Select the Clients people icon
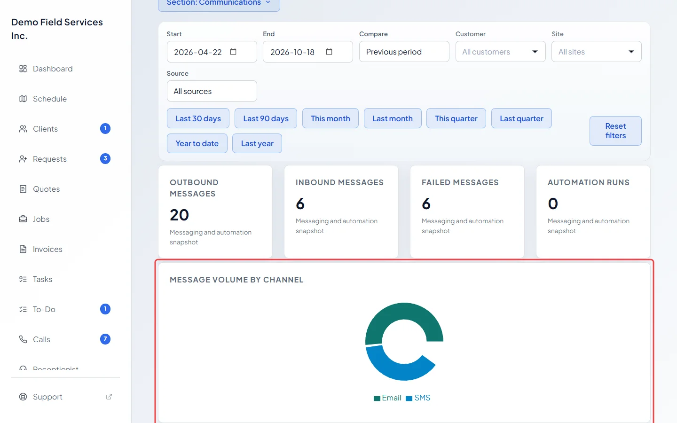The height and width of the screenshot is (423, 677). 23,129
